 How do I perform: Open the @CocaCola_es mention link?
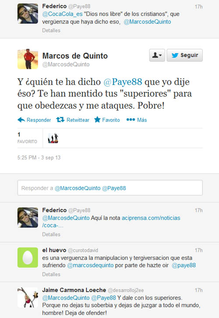[x=62, y=14]
